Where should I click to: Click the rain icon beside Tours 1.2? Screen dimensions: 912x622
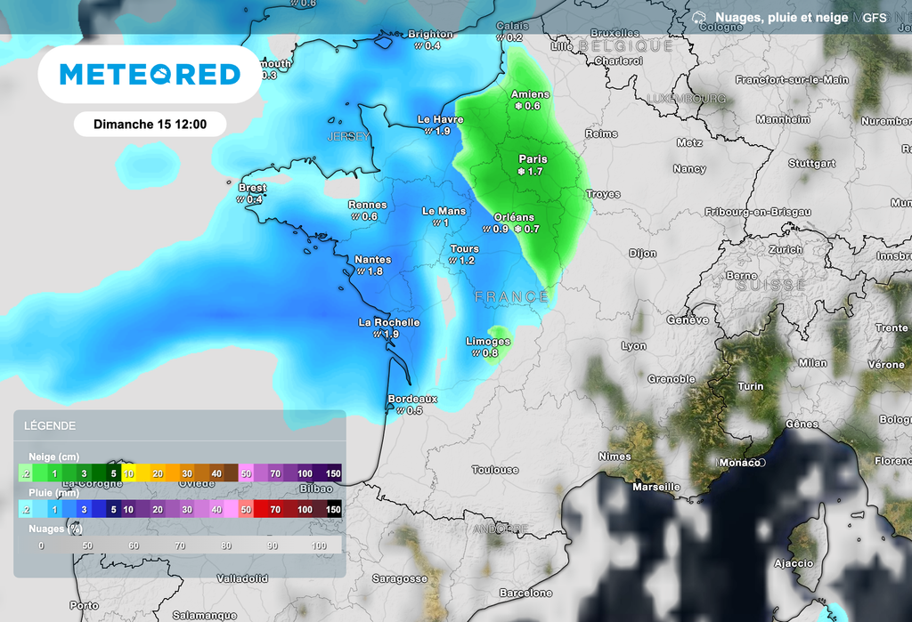(x=452, y=260)
